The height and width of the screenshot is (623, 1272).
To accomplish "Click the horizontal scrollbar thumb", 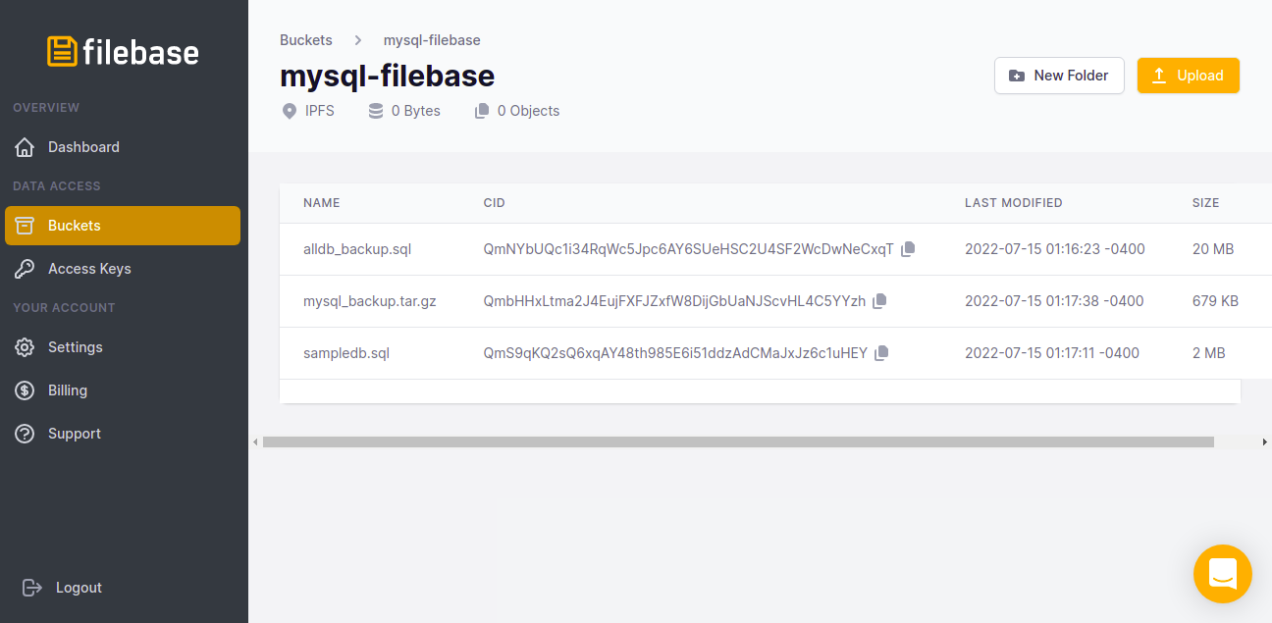I will pos(738,442).
